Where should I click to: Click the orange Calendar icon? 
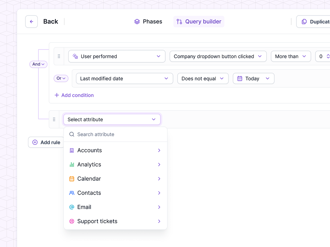pos(72,179)
